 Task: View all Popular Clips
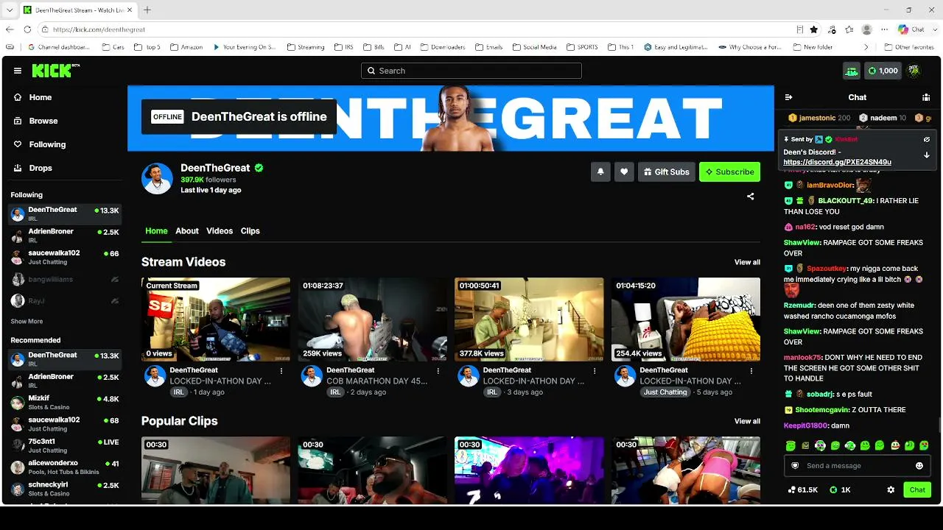click(x=747, y=421)
